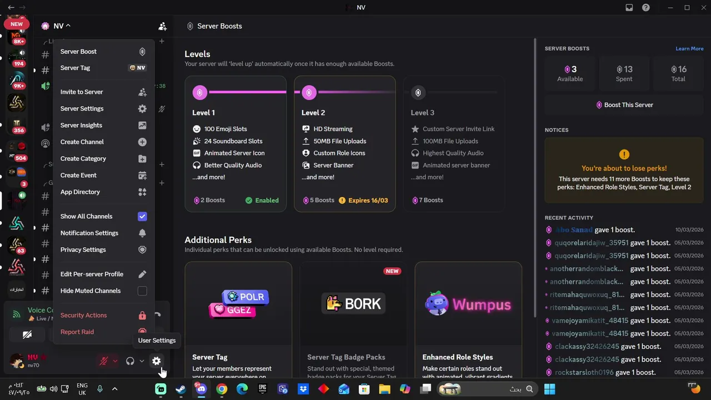The width and height of the screenshot is (711, 400).
Task: Click the Level 2 boost gem marker
Action: (x=309, y=93)
